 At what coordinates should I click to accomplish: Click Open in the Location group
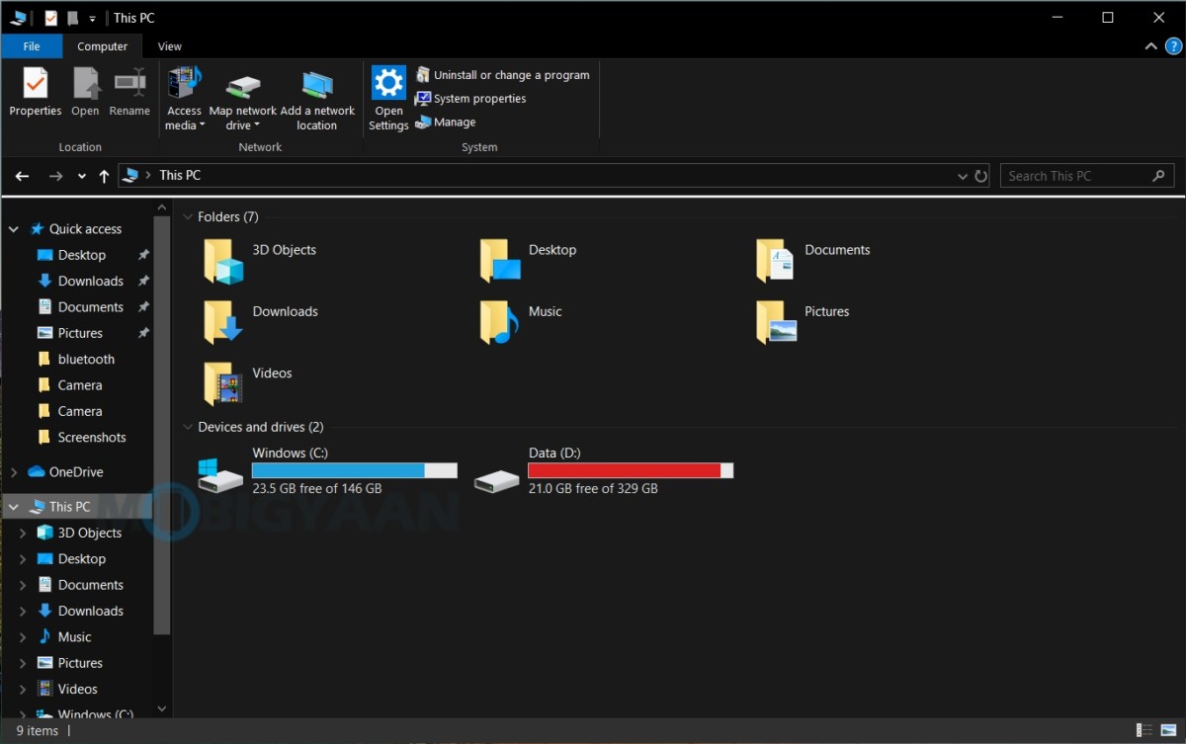pos(85,94)
